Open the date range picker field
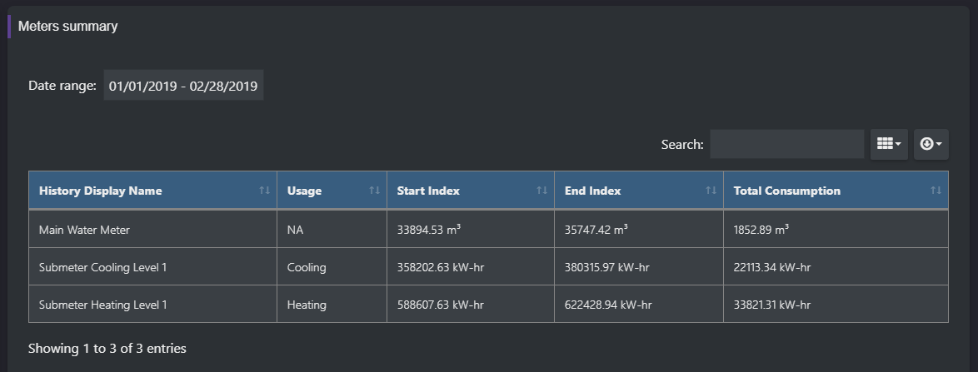This screenshot has width=978, height=372. [183, 86]
